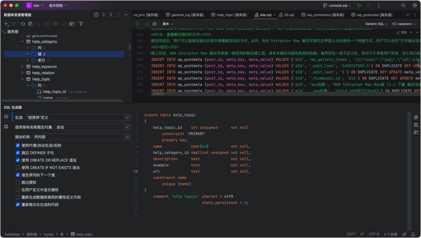
Task: Toggle 使用代理(自动生成)名称 checkbox
Action: point(18,146)
